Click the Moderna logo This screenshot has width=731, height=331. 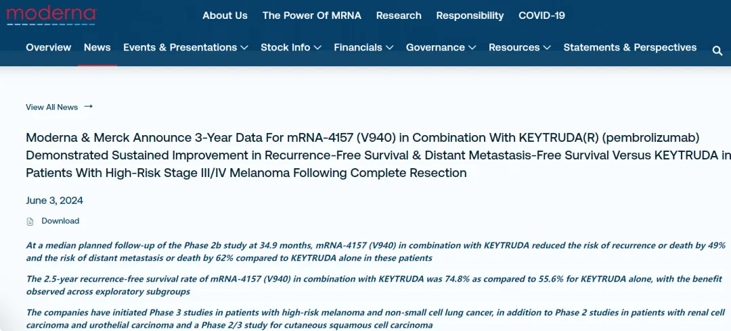[51, 15]
